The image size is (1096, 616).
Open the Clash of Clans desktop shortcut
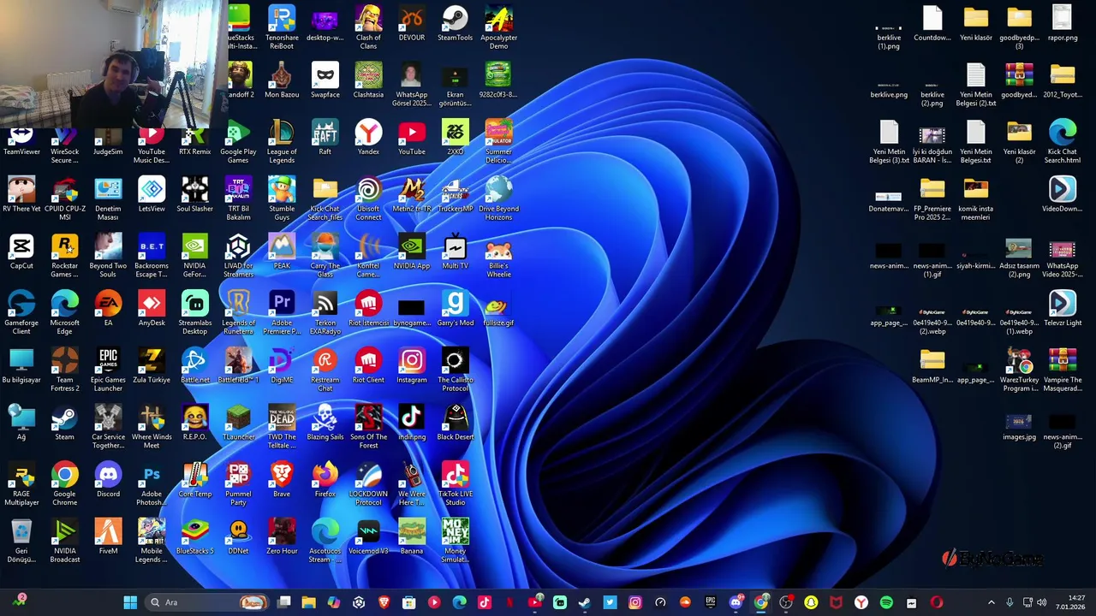tap(368, 27)
